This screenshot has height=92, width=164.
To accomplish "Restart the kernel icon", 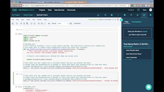I will coord(45,24).
